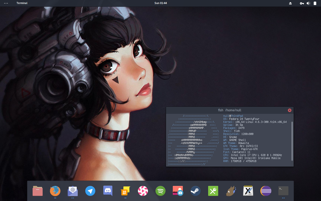Open Telegram from the dock
This screenshot has width=321, height=201.
coord(90,191)
